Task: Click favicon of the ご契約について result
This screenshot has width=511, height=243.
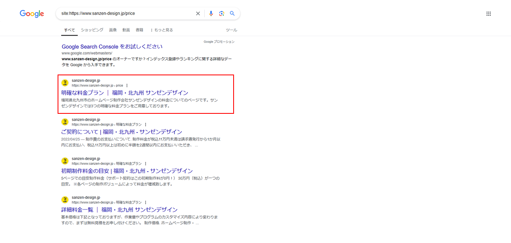Action: pyautogui.click(x=65, y=122)
